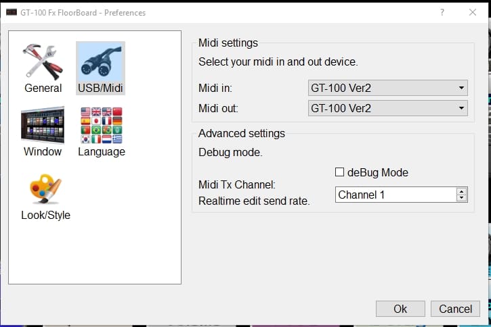Screen dimensions: 491x327
Task: Open the Language flags preferences page
Action: (102, 132)
